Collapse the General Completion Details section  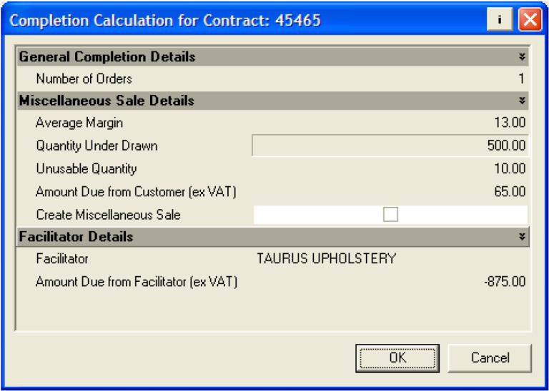pos(522,57)
